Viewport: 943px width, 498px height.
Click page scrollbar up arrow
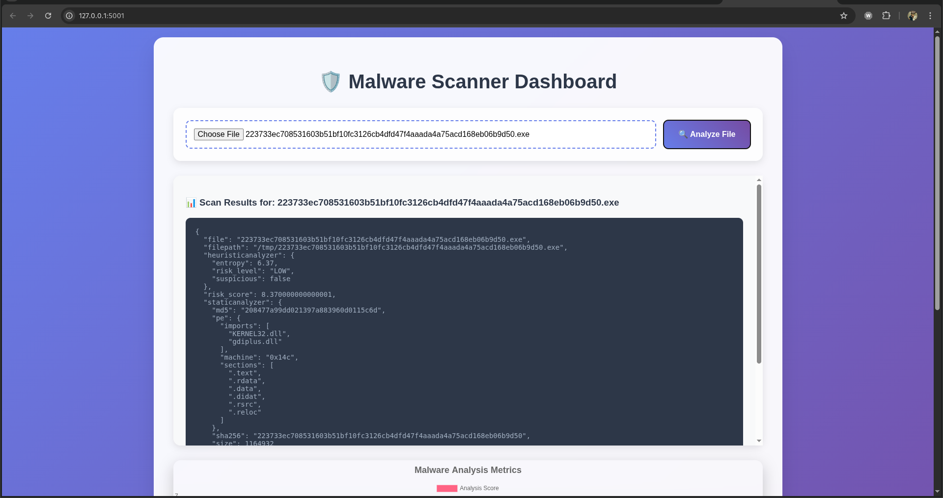(x=937, y=31)
